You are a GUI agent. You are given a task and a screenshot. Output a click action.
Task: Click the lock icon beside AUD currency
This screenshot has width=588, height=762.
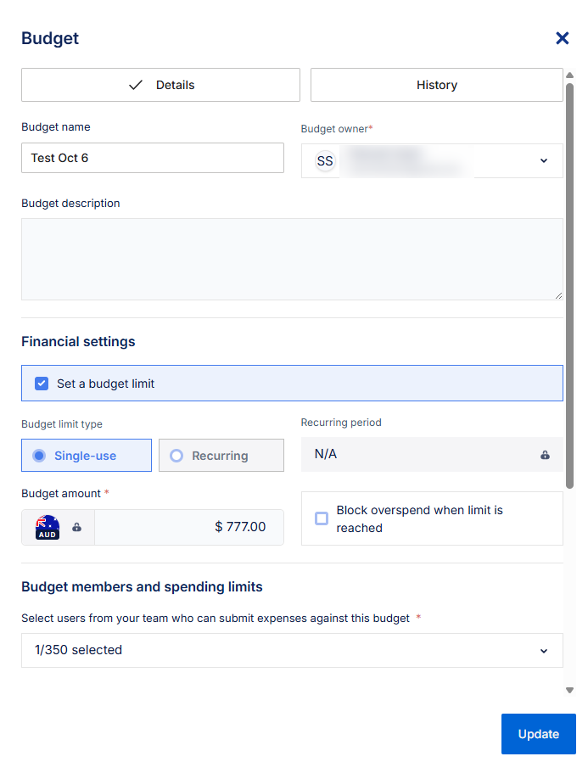(x=77, y=527)
